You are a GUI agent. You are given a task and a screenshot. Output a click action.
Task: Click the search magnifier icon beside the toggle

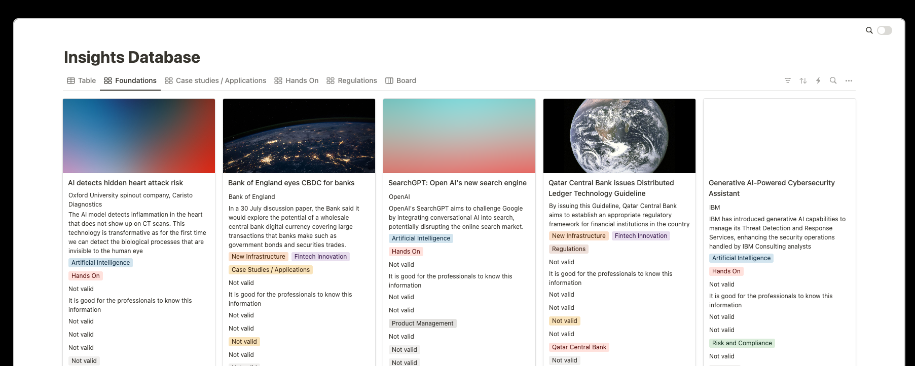(869, 30)
